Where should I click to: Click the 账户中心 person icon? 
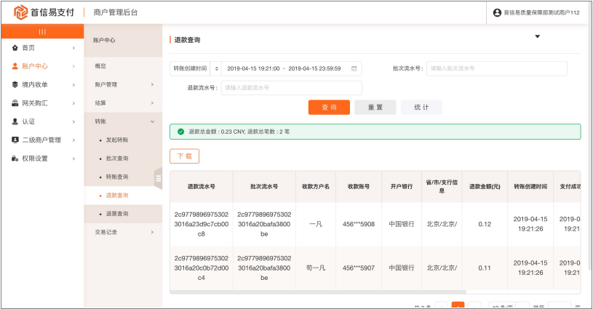[x=15, y=66]
